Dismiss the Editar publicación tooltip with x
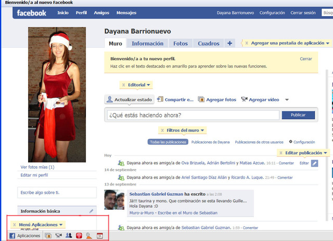 pos(281,153)
